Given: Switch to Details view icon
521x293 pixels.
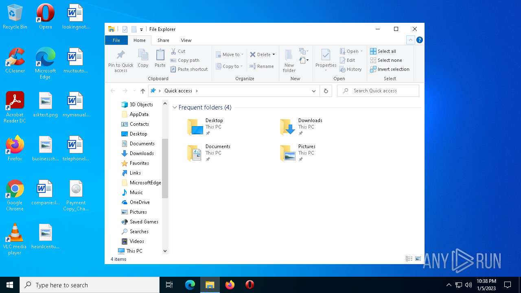Looking at the screenshot, I should [409, 259].
